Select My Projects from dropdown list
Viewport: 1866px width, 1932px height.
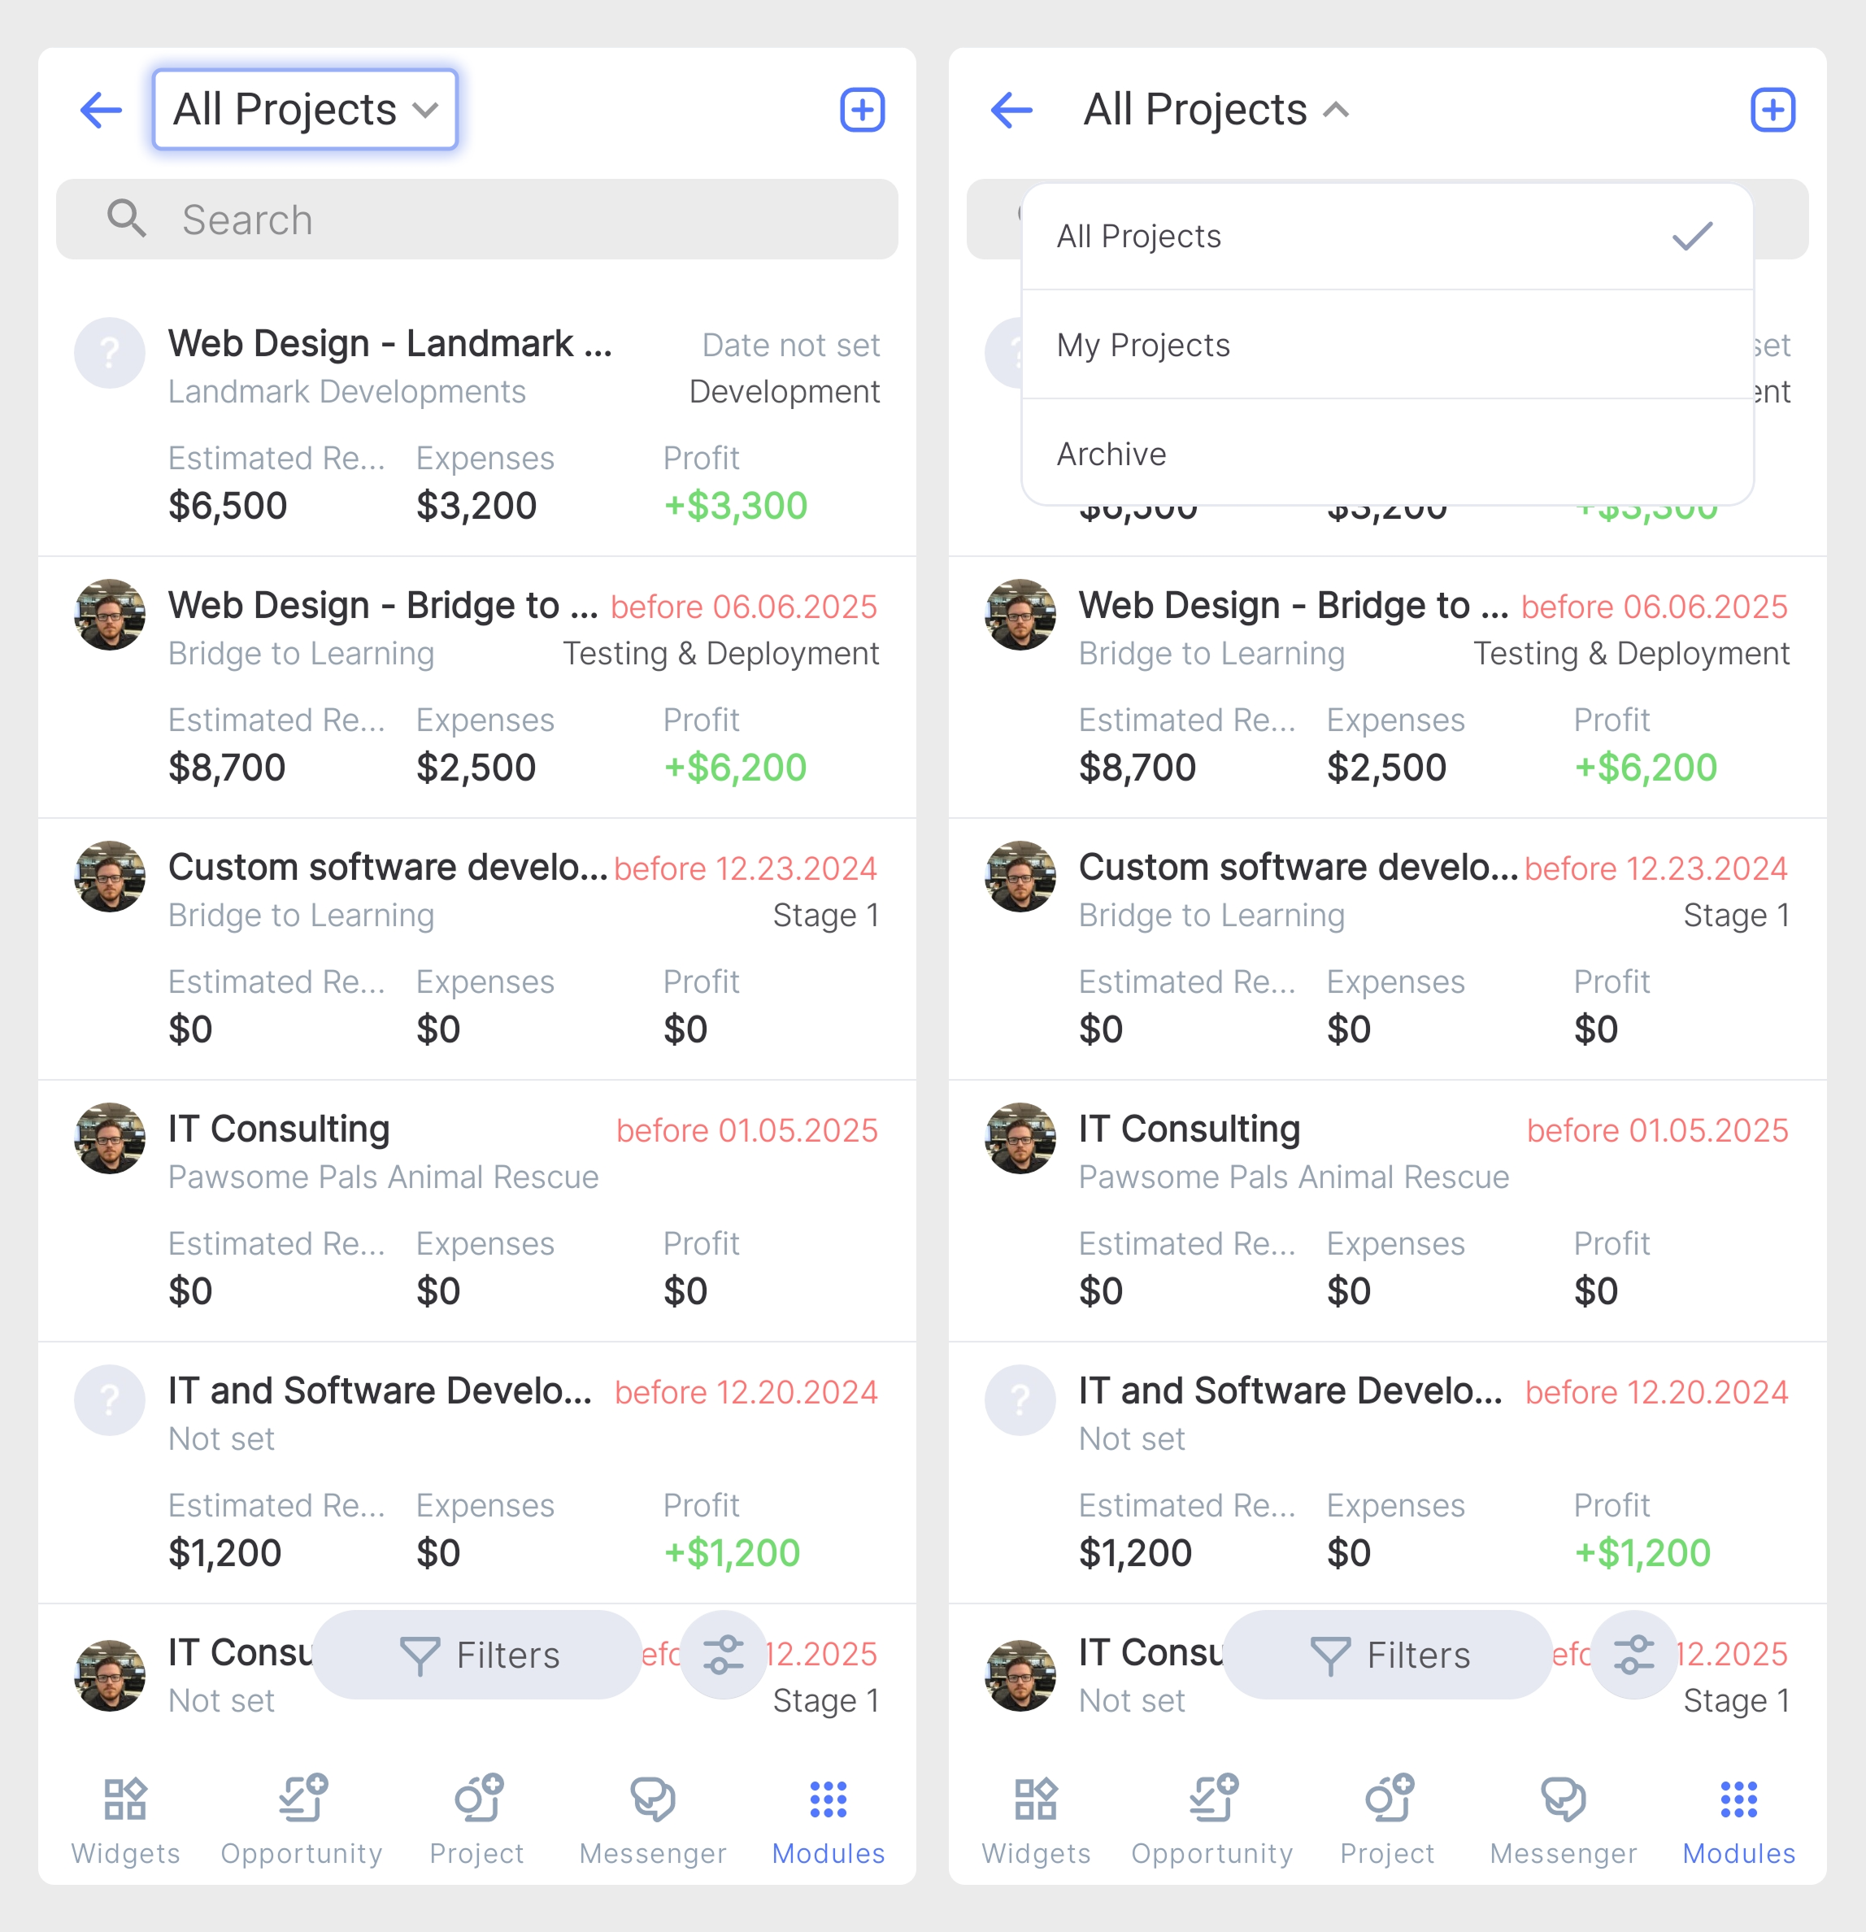[1387, 345]
